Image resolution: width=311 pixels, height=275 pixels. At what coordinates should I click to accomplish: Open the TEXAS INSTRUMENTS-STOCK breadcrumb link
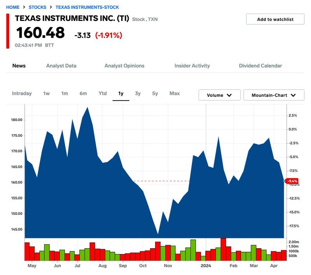click(87, 7)
